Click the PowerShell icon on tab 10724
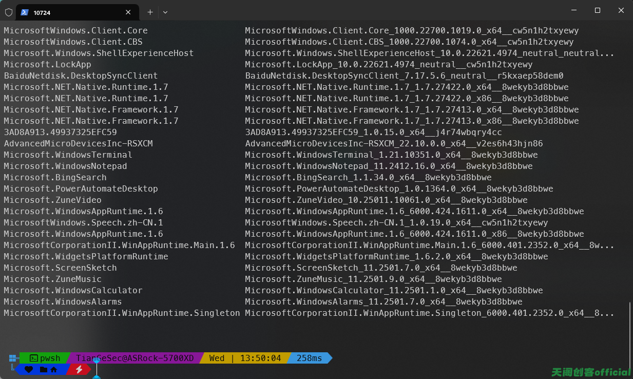Image resolution: width=633 pixels, height=379 pixels. tap(24, 12)
